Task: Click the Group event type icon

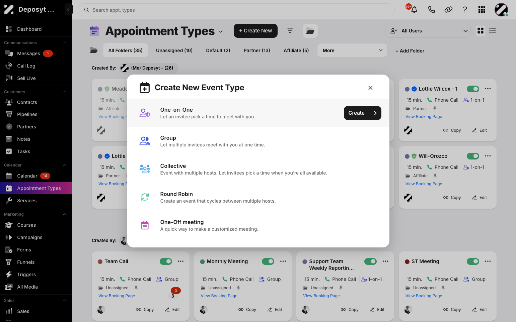Action: 145,141
